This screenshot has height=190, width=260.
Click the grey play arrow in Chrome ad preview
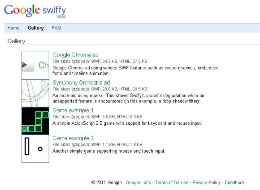(24, 65)
